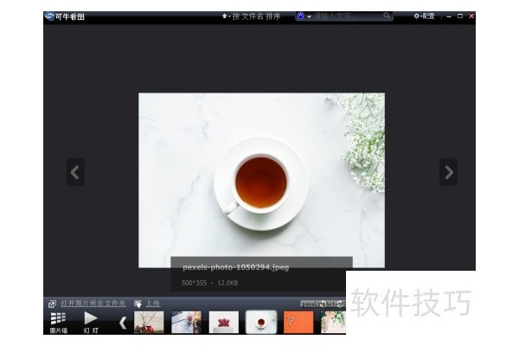Click the displayed teacup photo
Viewport: 519px width, 346px height.
tap(261, 180)
